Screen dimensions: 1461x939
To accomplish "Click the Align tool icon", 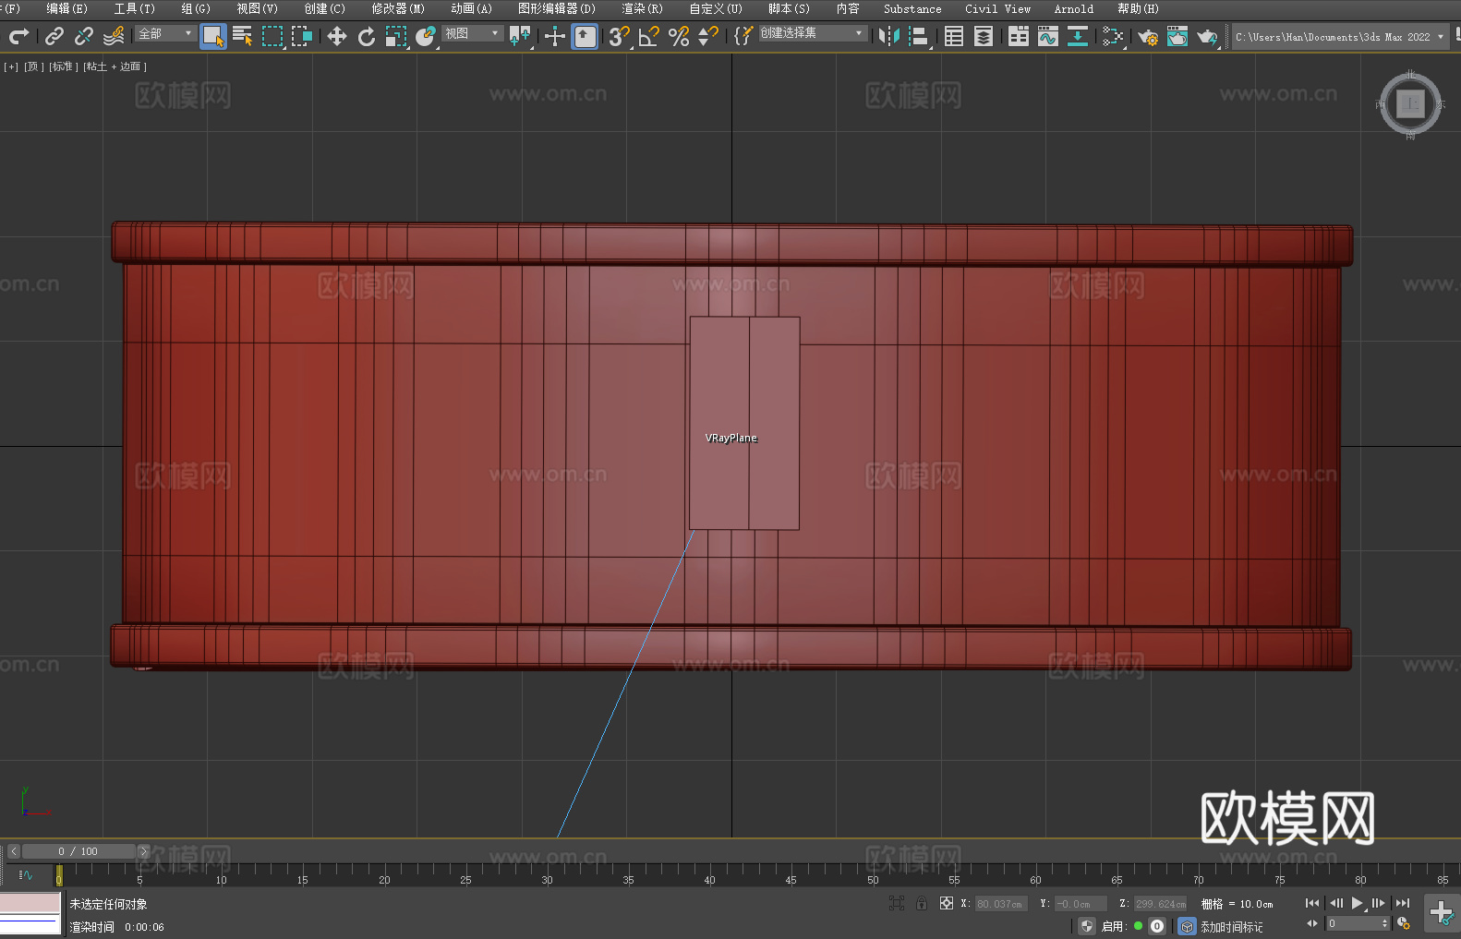I will tap(919, 36).
